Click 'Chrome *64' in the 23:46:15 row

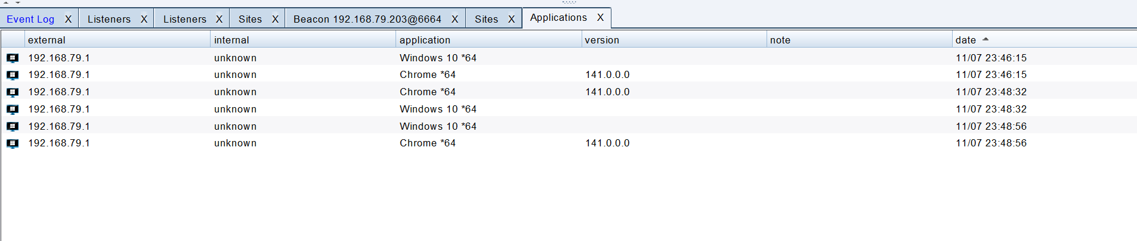point(428,74)
